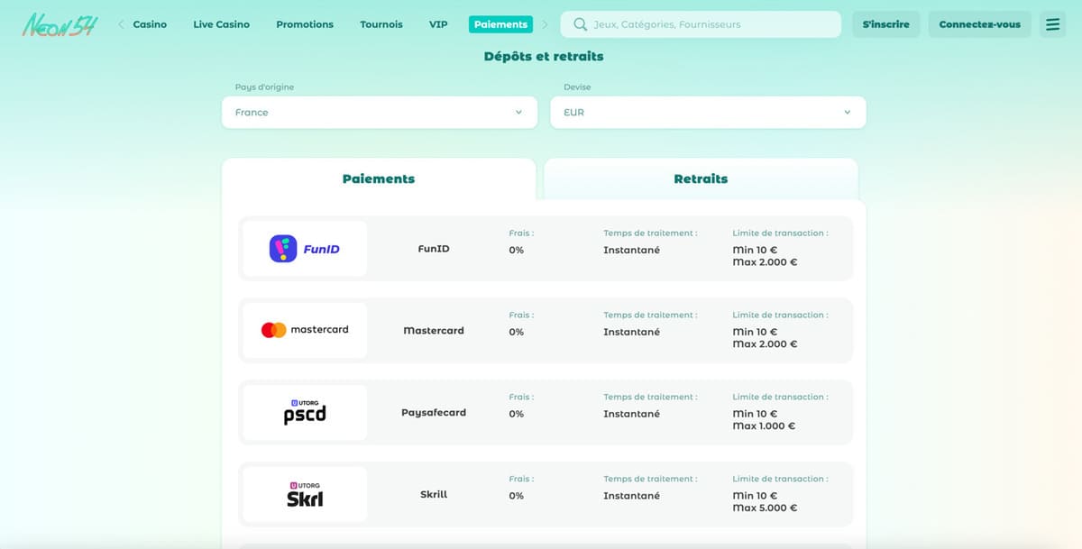Open the hamburger menu icon
The height and width of the screenshot is (549, 1082).
click(1052, 24)
